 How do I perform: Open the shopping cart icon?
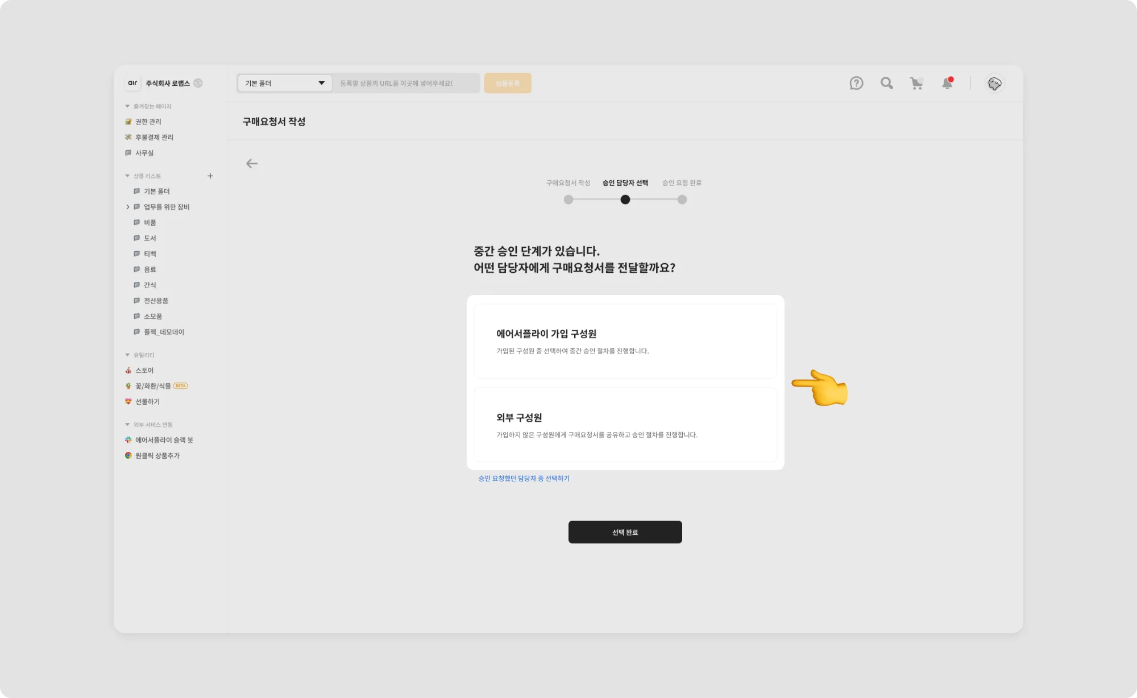tap(916, 84)
